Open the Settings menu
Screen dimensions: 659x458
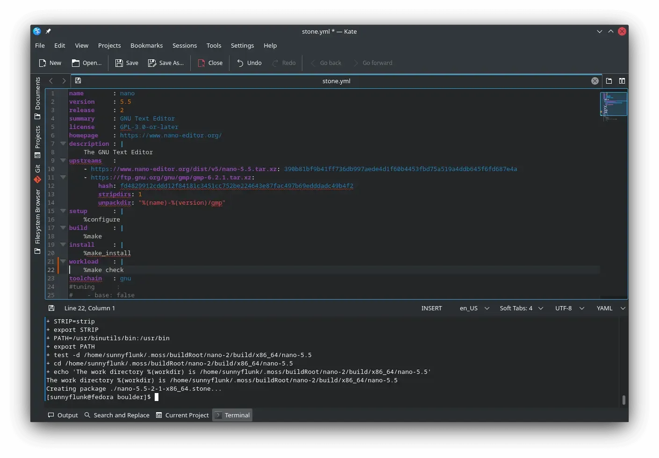242,45
